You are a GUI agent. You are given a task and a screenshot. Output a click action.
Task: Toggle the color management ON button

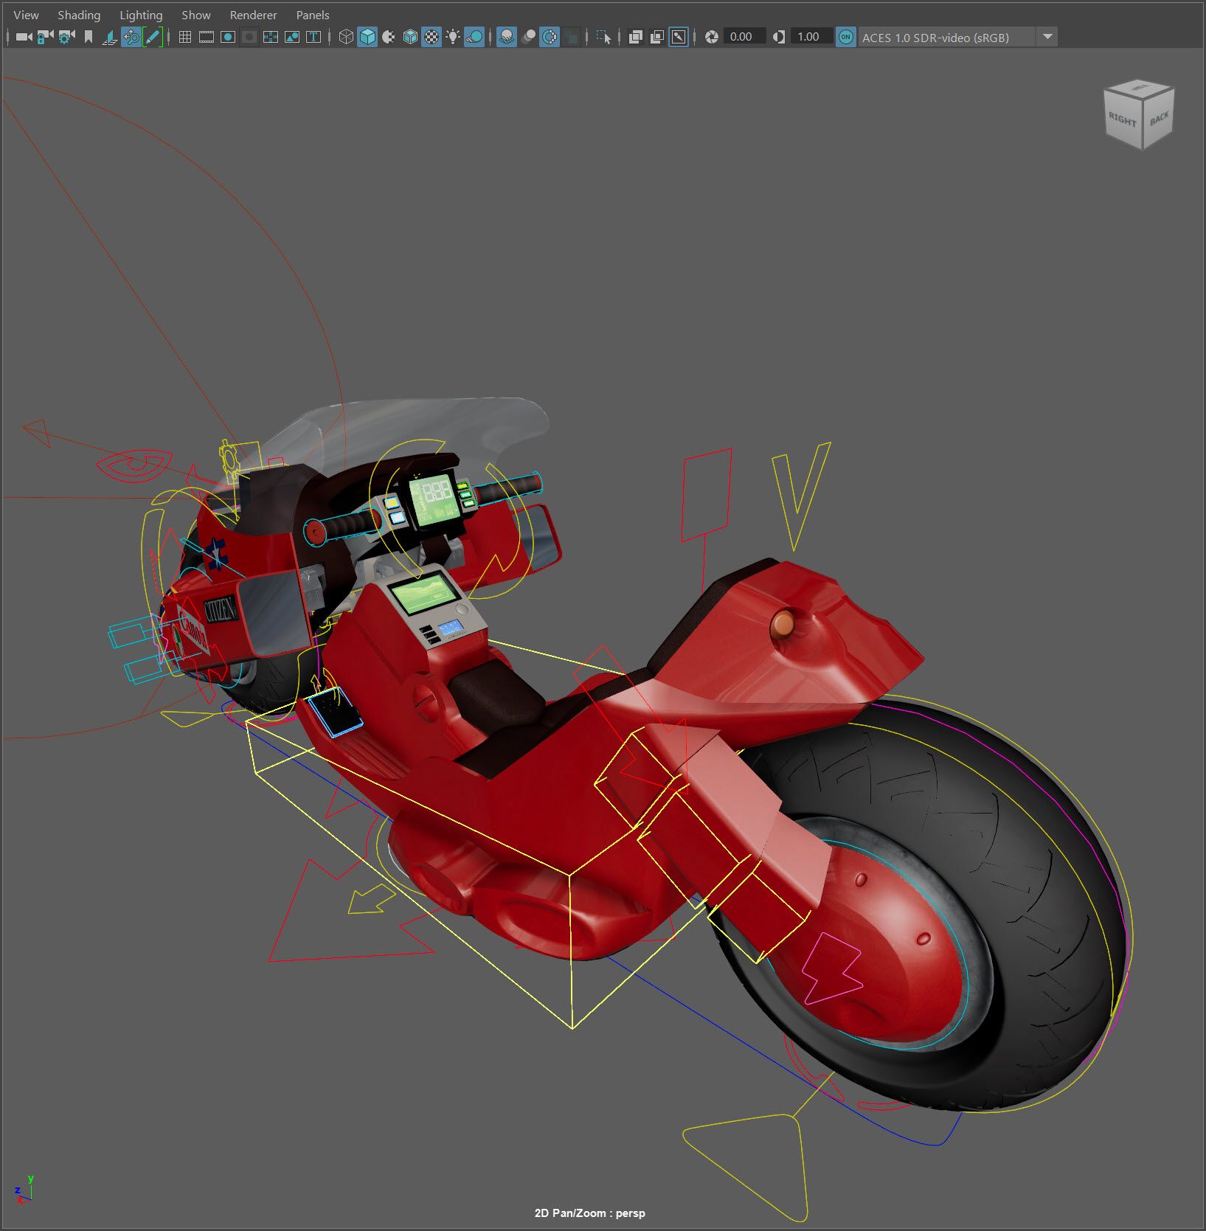845,37
